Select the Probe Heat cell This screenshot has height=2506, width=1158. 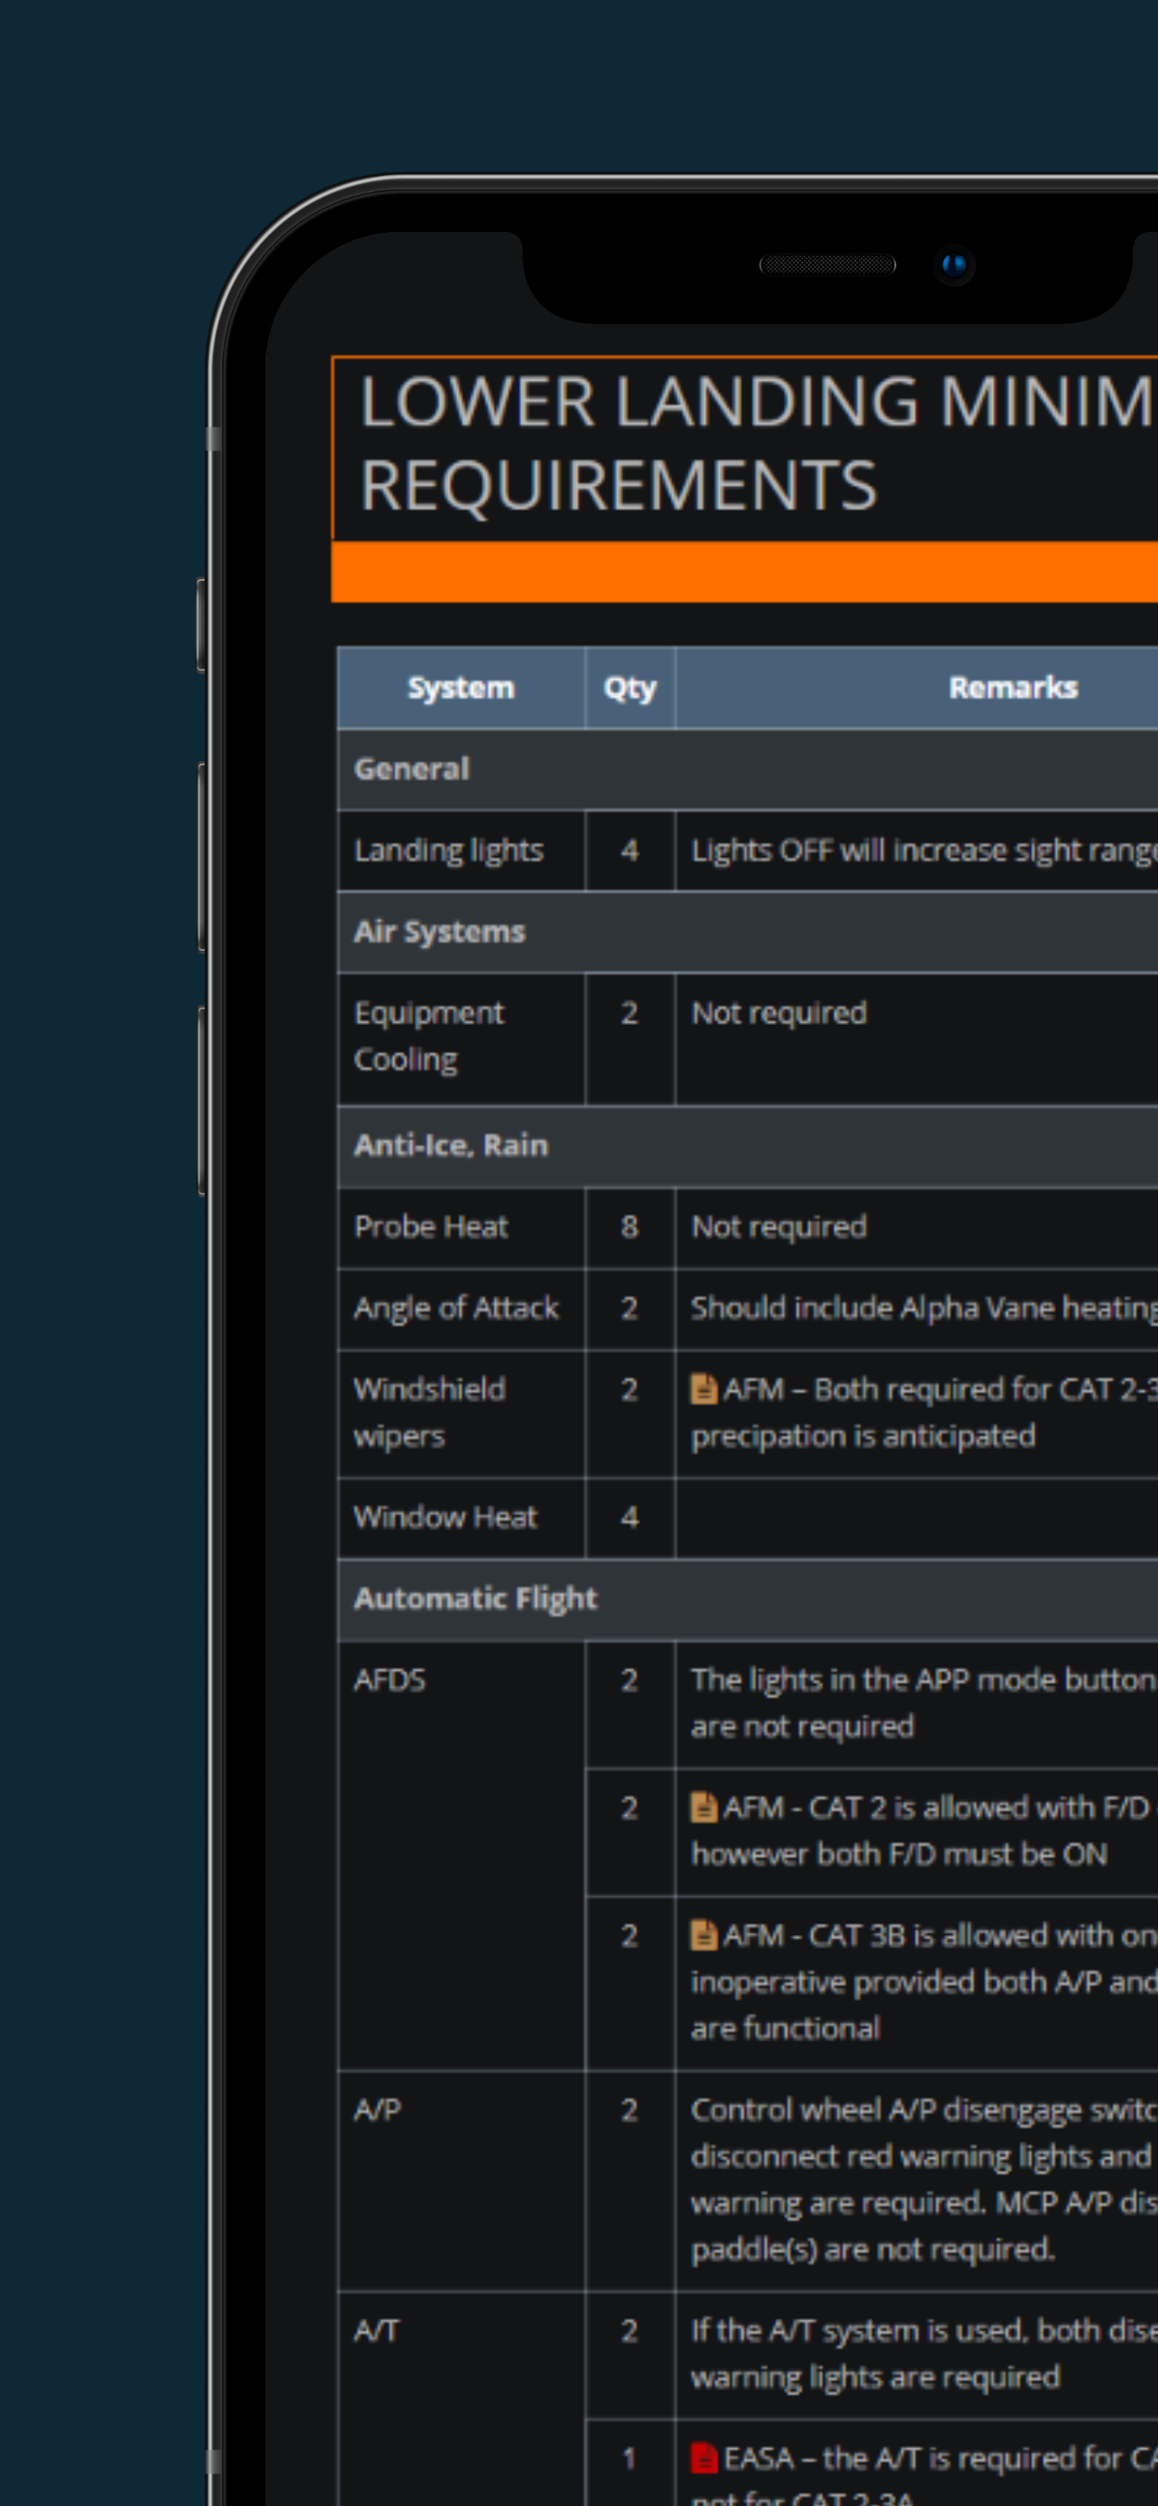coord(461,1227)
